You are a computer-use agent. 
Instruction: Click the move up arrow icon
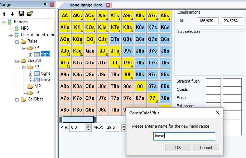(4, 14)
